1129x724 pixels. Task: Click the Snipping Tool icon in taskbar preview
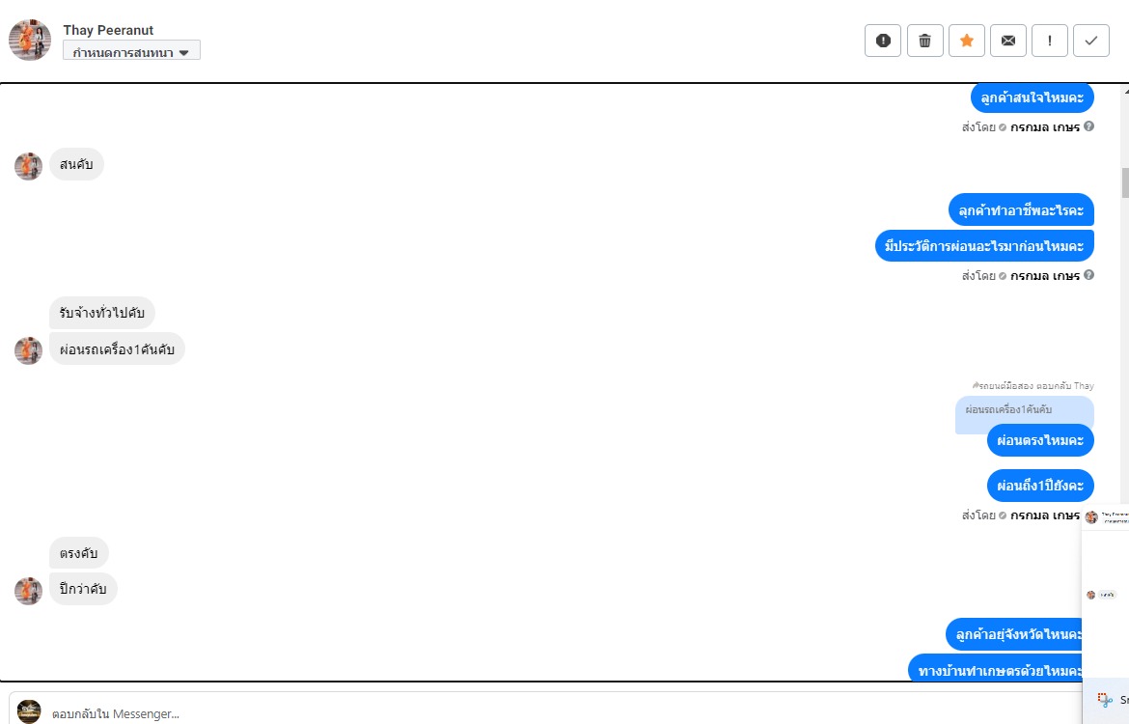tap(1105, 699)
